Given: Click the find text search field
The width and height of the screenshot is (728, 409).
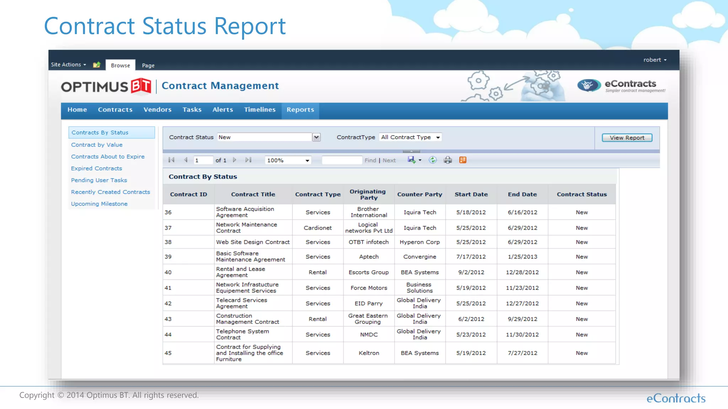Looking at the screenshot, I should point(342,160).
